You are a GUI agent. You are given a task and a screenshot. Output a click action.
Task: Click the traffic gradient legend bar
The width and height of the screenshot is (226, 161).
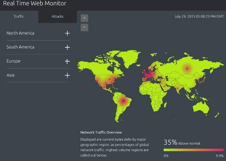[x=193, y=149]
